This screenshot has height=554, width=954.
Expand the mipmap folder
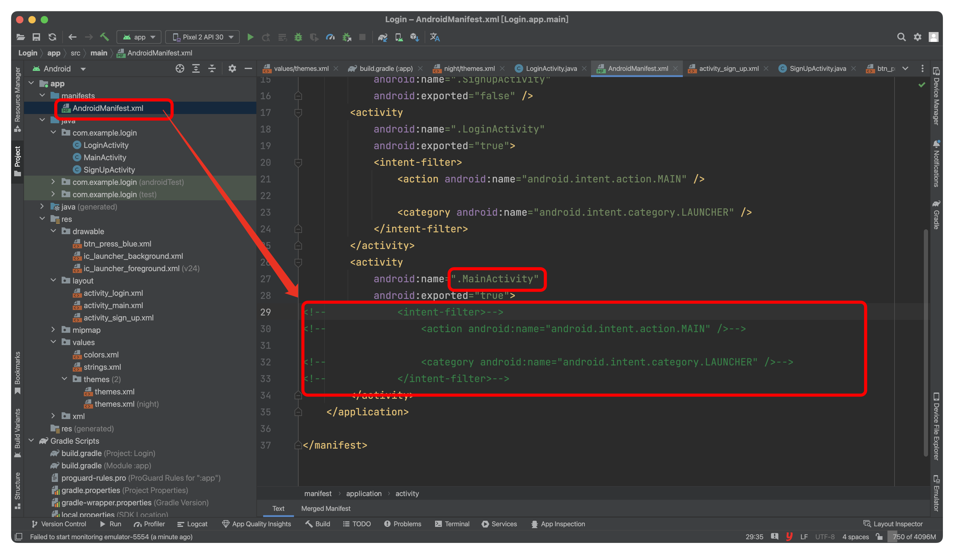click(53, 330)
